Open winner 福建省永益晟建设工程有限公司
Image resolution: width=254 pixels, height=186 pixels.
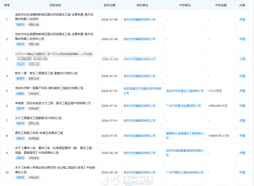(x=185, y=136)
